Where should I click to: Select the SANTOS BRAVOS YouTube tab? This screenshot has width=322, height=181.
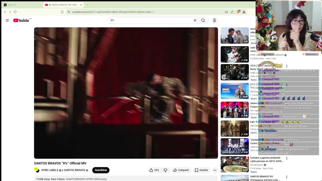(x=63, y=5)
